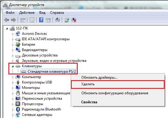Screen dimensions: 168x118
Task: Select the Радиомодули Bluetooth tree item
Action: click(41, 109)
